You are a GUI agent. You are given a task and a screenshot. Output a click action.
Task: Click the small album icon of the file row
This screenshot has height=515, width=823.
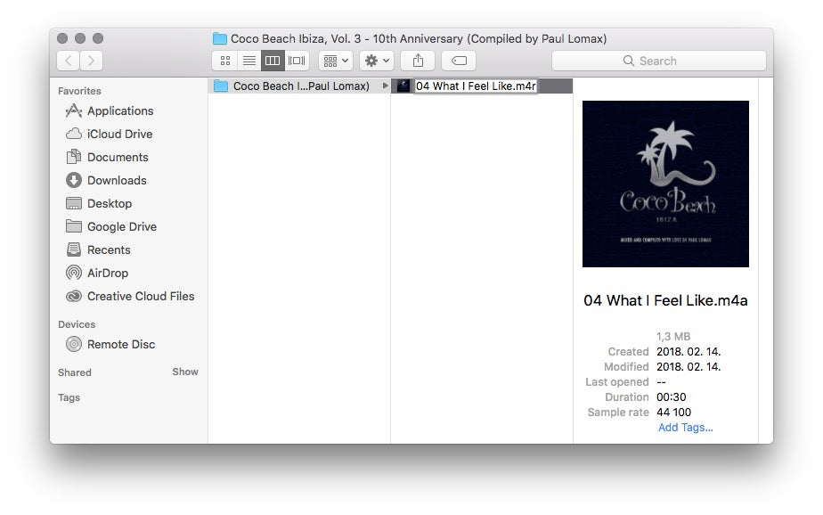pos(403,86)
